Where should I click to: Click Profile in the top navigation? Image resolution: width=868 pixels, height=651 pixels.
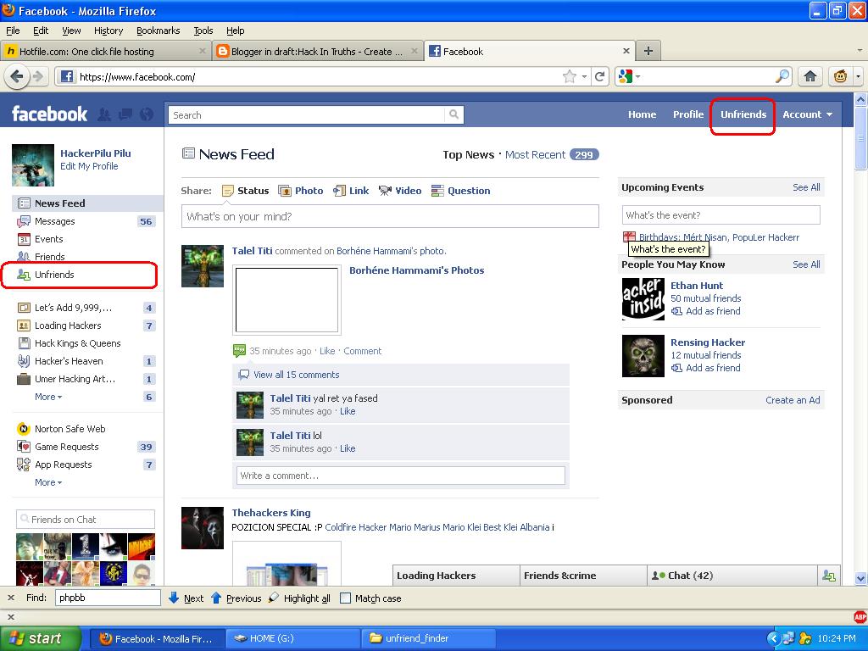(688, 114)
